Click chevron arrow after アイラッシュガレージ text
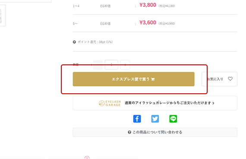The height and width of the screenshot is (159, 246). pos(213,103)
